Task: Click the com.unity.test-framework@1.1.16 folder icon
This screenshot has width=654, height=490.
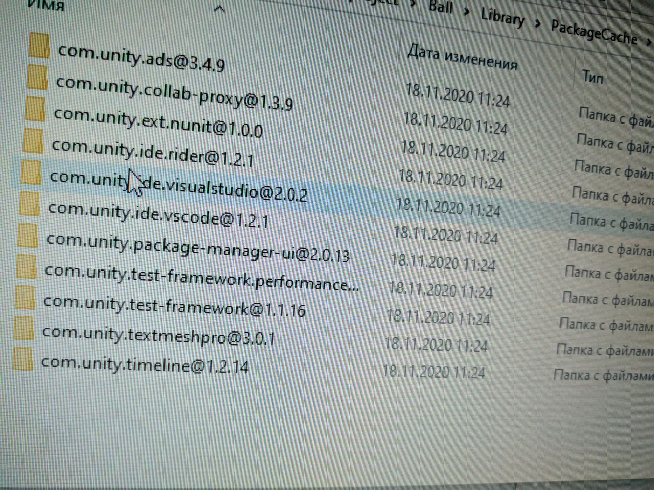Action: click(x=25, y=298)
